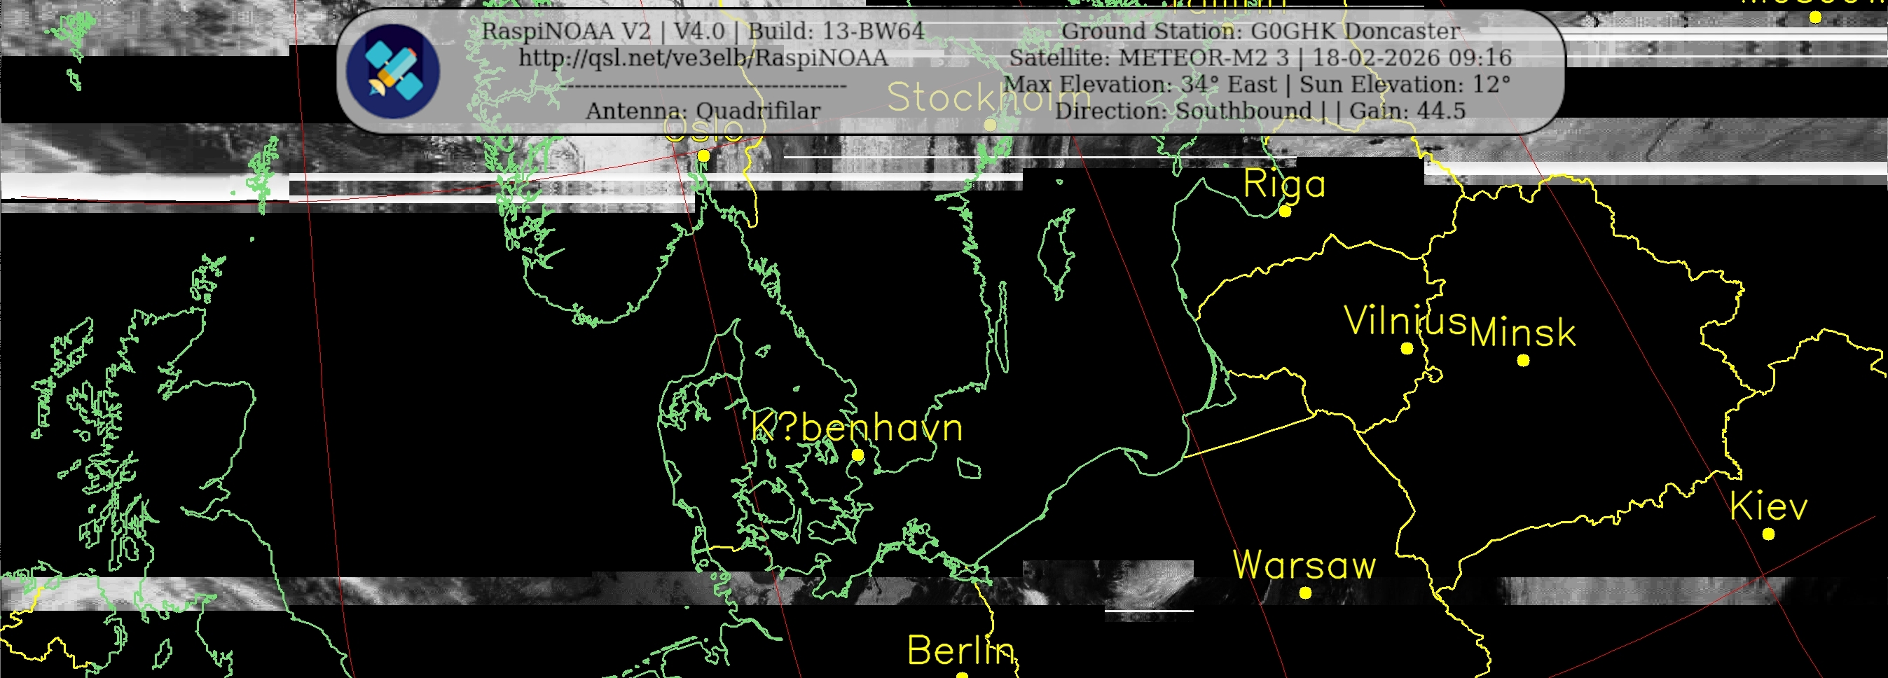The width and height of the screenshot is (1888, 678).
Task: Click the Berlin city label
Action: (x=961, y=650)
